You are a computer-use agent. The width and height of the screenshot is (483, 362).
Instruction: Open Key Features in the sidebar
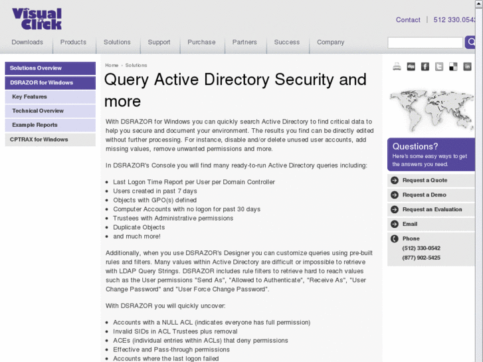click(50, 97)
